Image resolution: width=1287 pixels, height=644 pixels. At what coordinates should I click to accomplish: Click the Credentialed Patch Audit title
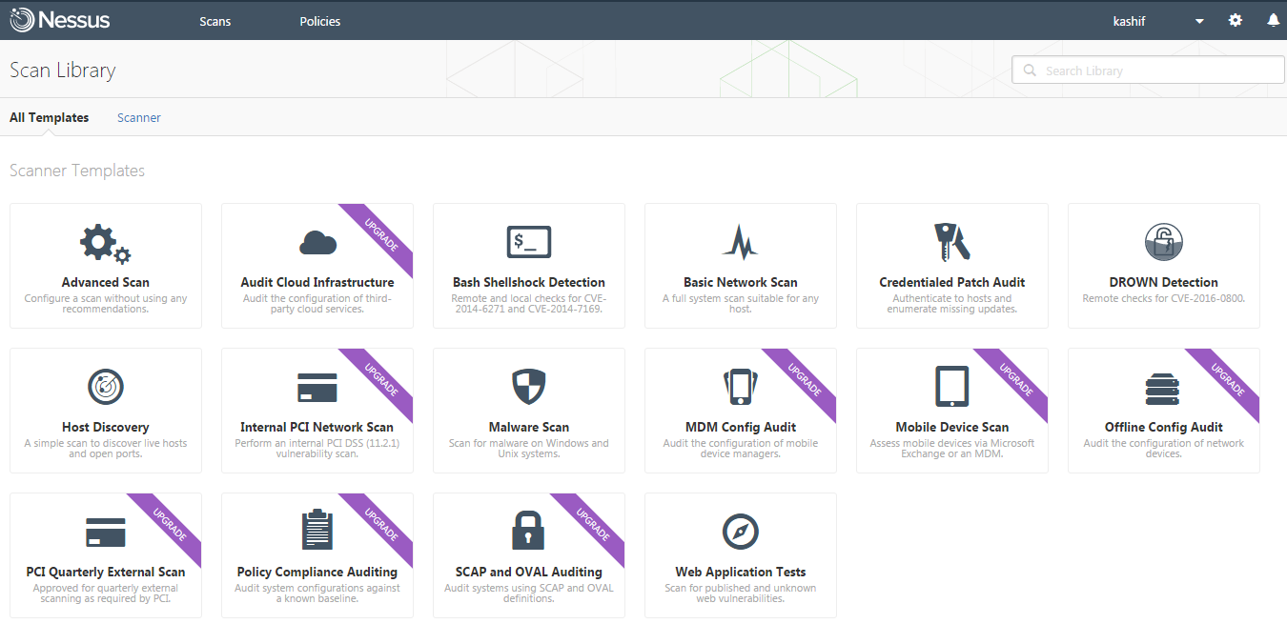click(x=952, y=282)
